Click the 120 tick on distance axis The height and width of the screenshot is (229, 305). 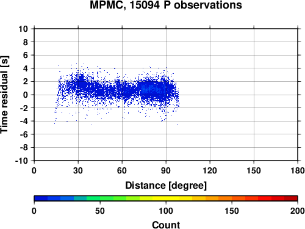pyautogui.click(x=210, y=170)
